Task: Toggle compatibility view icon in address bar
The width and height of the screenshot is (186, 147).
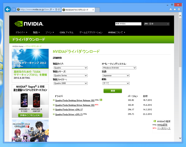Action: point(56,10)
